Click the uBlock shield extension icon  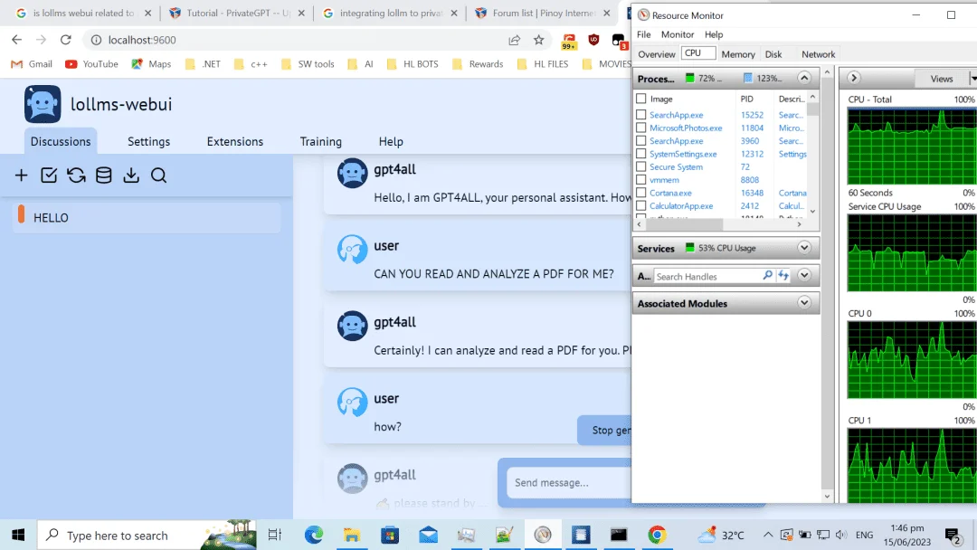pos(593,40)
